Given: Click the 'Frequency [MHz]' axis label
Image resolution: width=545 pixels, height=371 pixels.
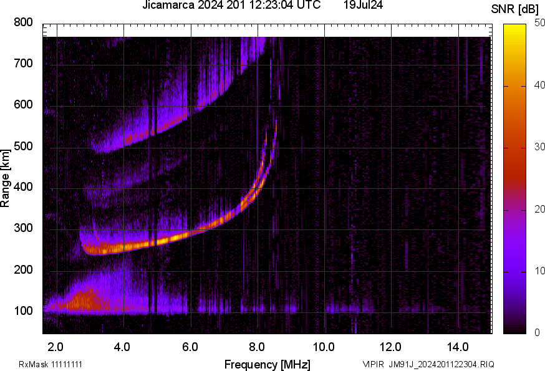Looking at the screenshot, I should [268, 364].
